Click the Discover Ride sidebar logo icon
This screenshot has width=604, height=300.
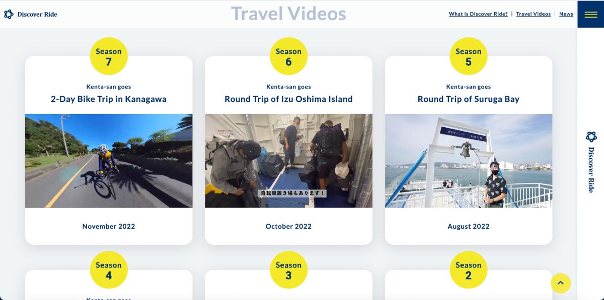[x=591, y=137]
